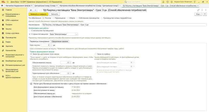Close Настройка поддержания запасов tab

pos(32,6)
